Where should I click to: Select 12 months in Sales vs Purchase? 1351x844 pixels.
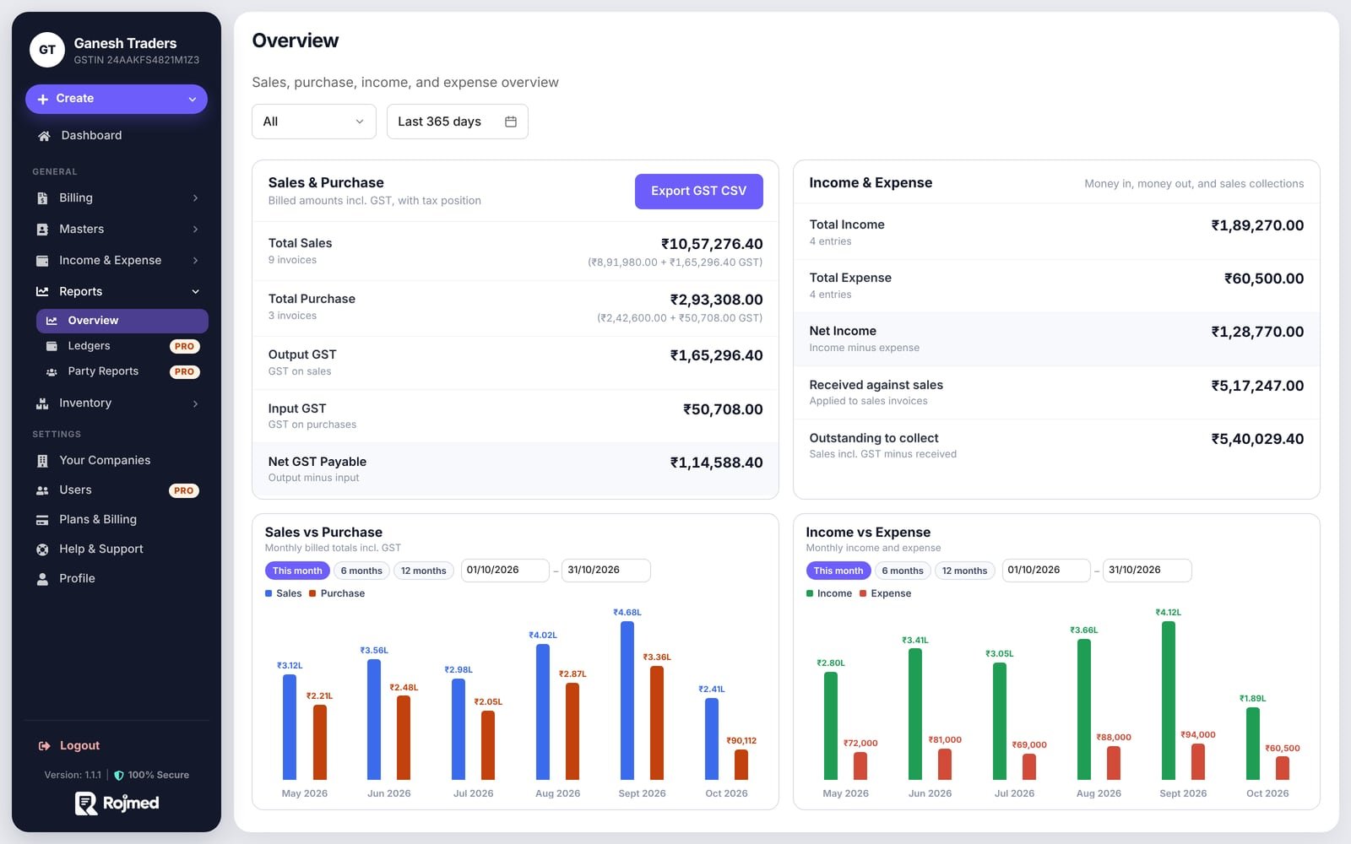423,571
